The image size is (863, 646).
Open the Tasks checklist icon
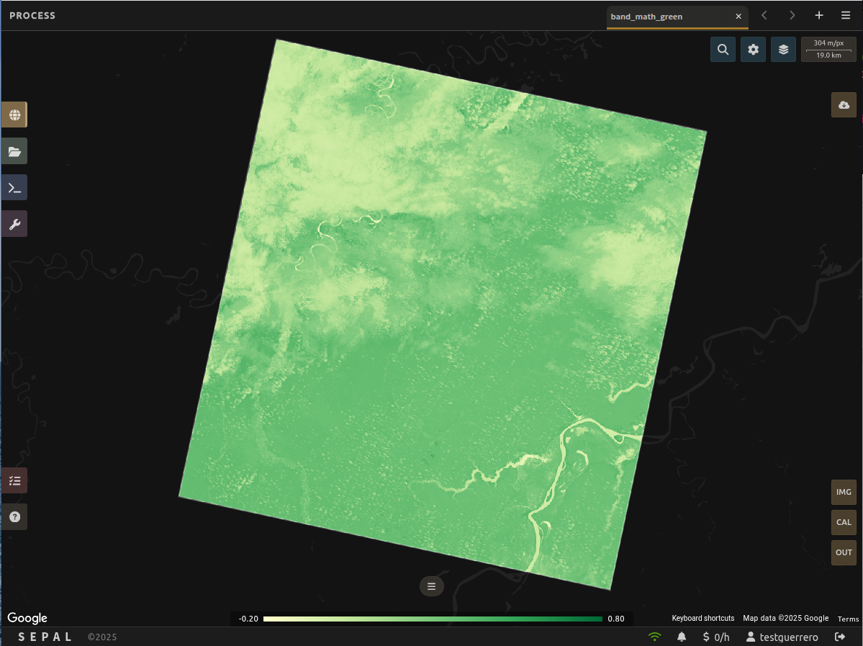[x=14, y=480]
